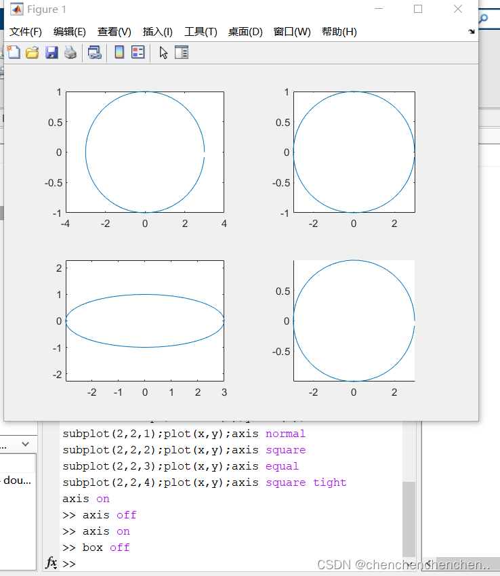The image size is (500, 576).
Task: Expand the dropdown chevron in the left panel
Action: pos(25,444)
